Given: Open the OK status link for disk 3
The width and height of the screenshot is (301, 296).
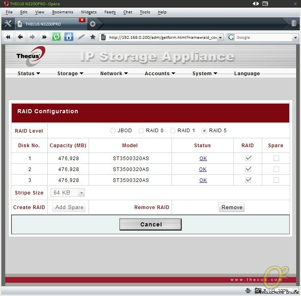Looking at the screenshot, I should [x=203, y=180].
